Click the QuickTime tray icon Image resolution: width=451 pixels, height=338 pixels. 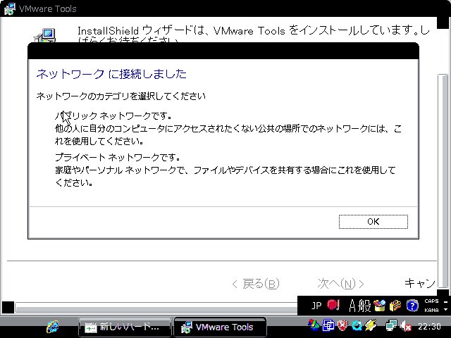(x=357, y=325)
